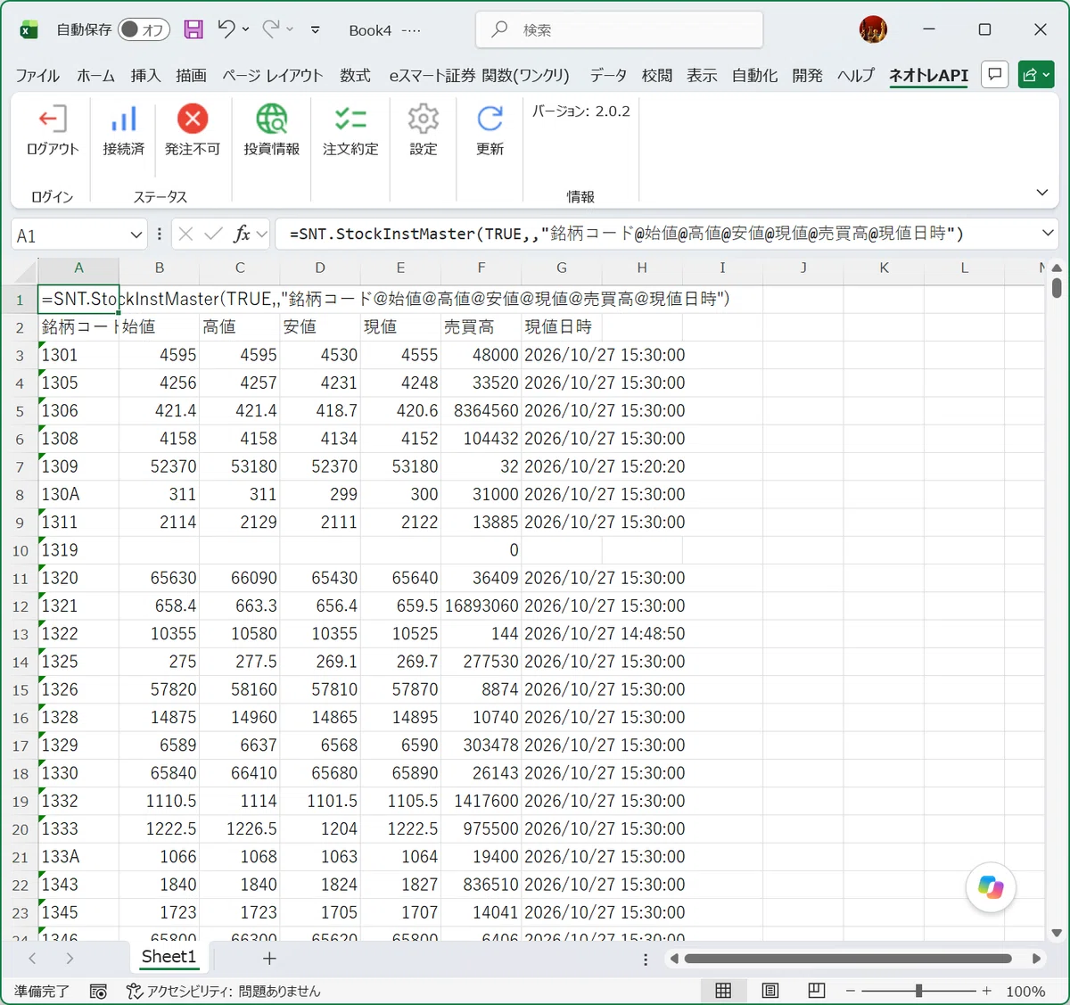Click the zoom in plus icon

(986, 991)
